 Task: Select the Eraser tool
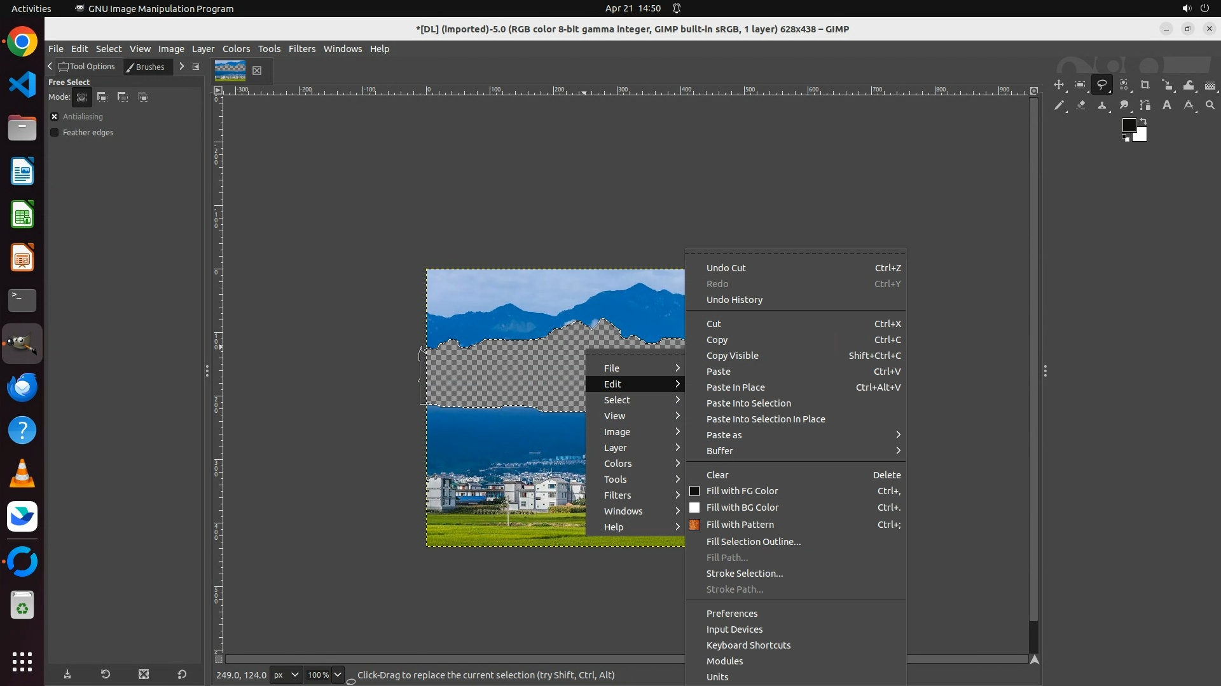pyautogui.click(x=1080, y=105)
